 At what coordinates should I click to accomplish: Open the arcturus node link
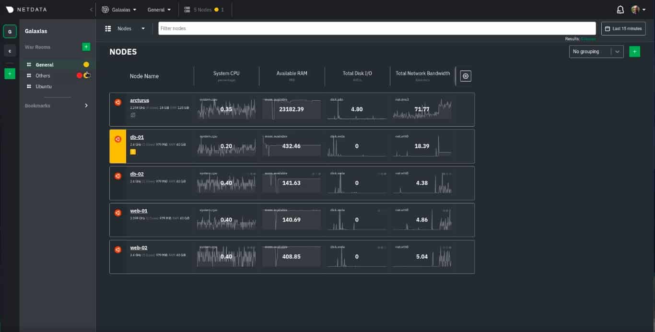click(140, 100)
